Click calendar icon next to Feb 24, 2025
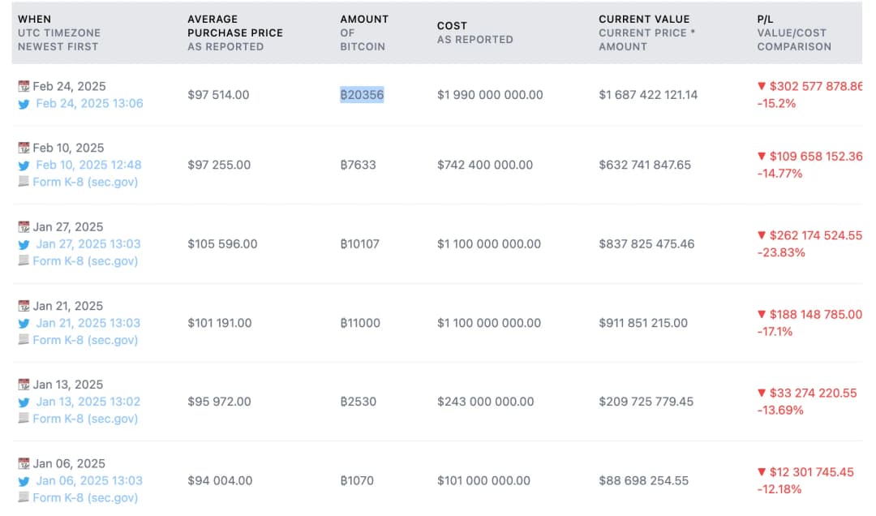The image size is (876, 516). click(x=24, y=86)
